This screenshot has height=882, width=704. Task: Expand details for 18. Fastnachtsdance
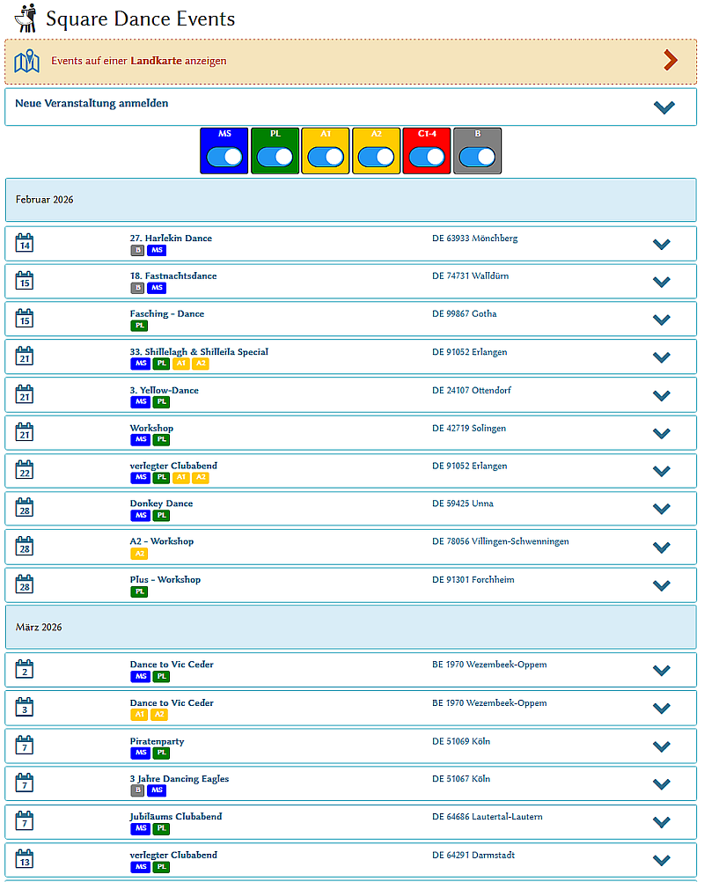pos(662,282)
